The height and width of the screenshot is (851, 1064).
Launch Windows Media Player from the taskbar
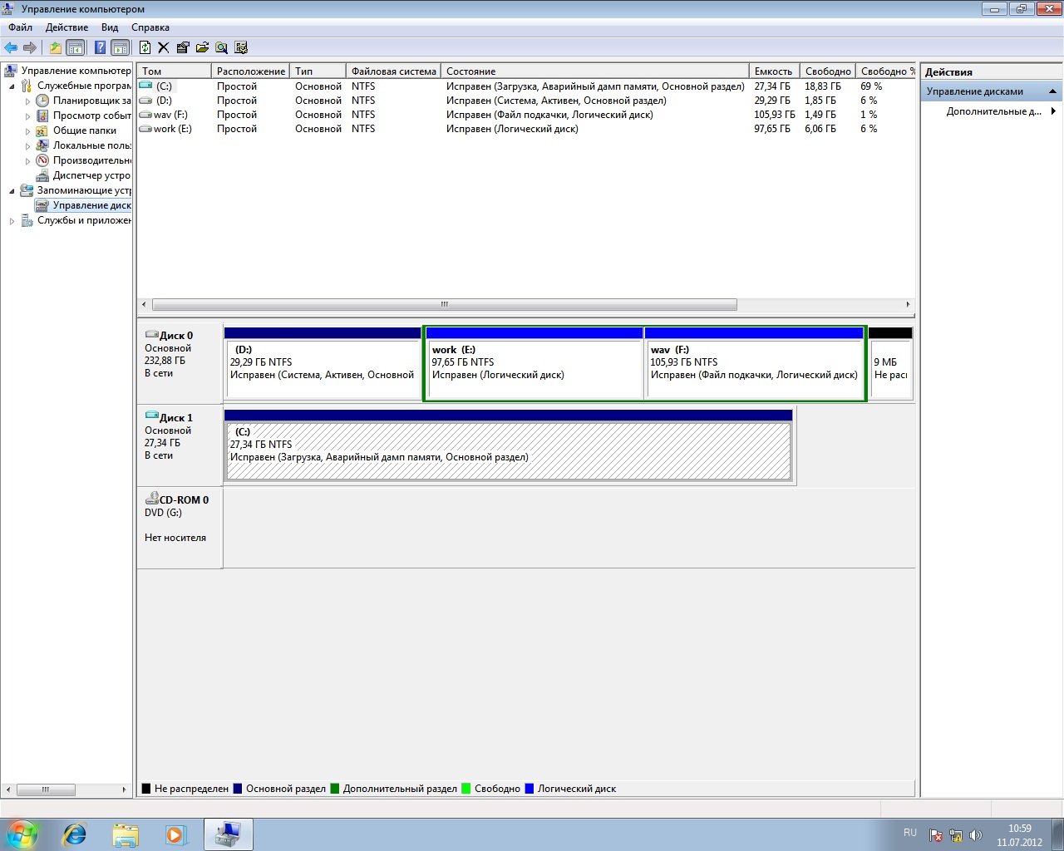[175, 834]
